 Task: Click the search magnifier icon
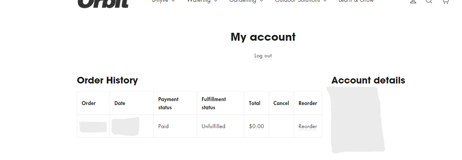tap(429, 1)
